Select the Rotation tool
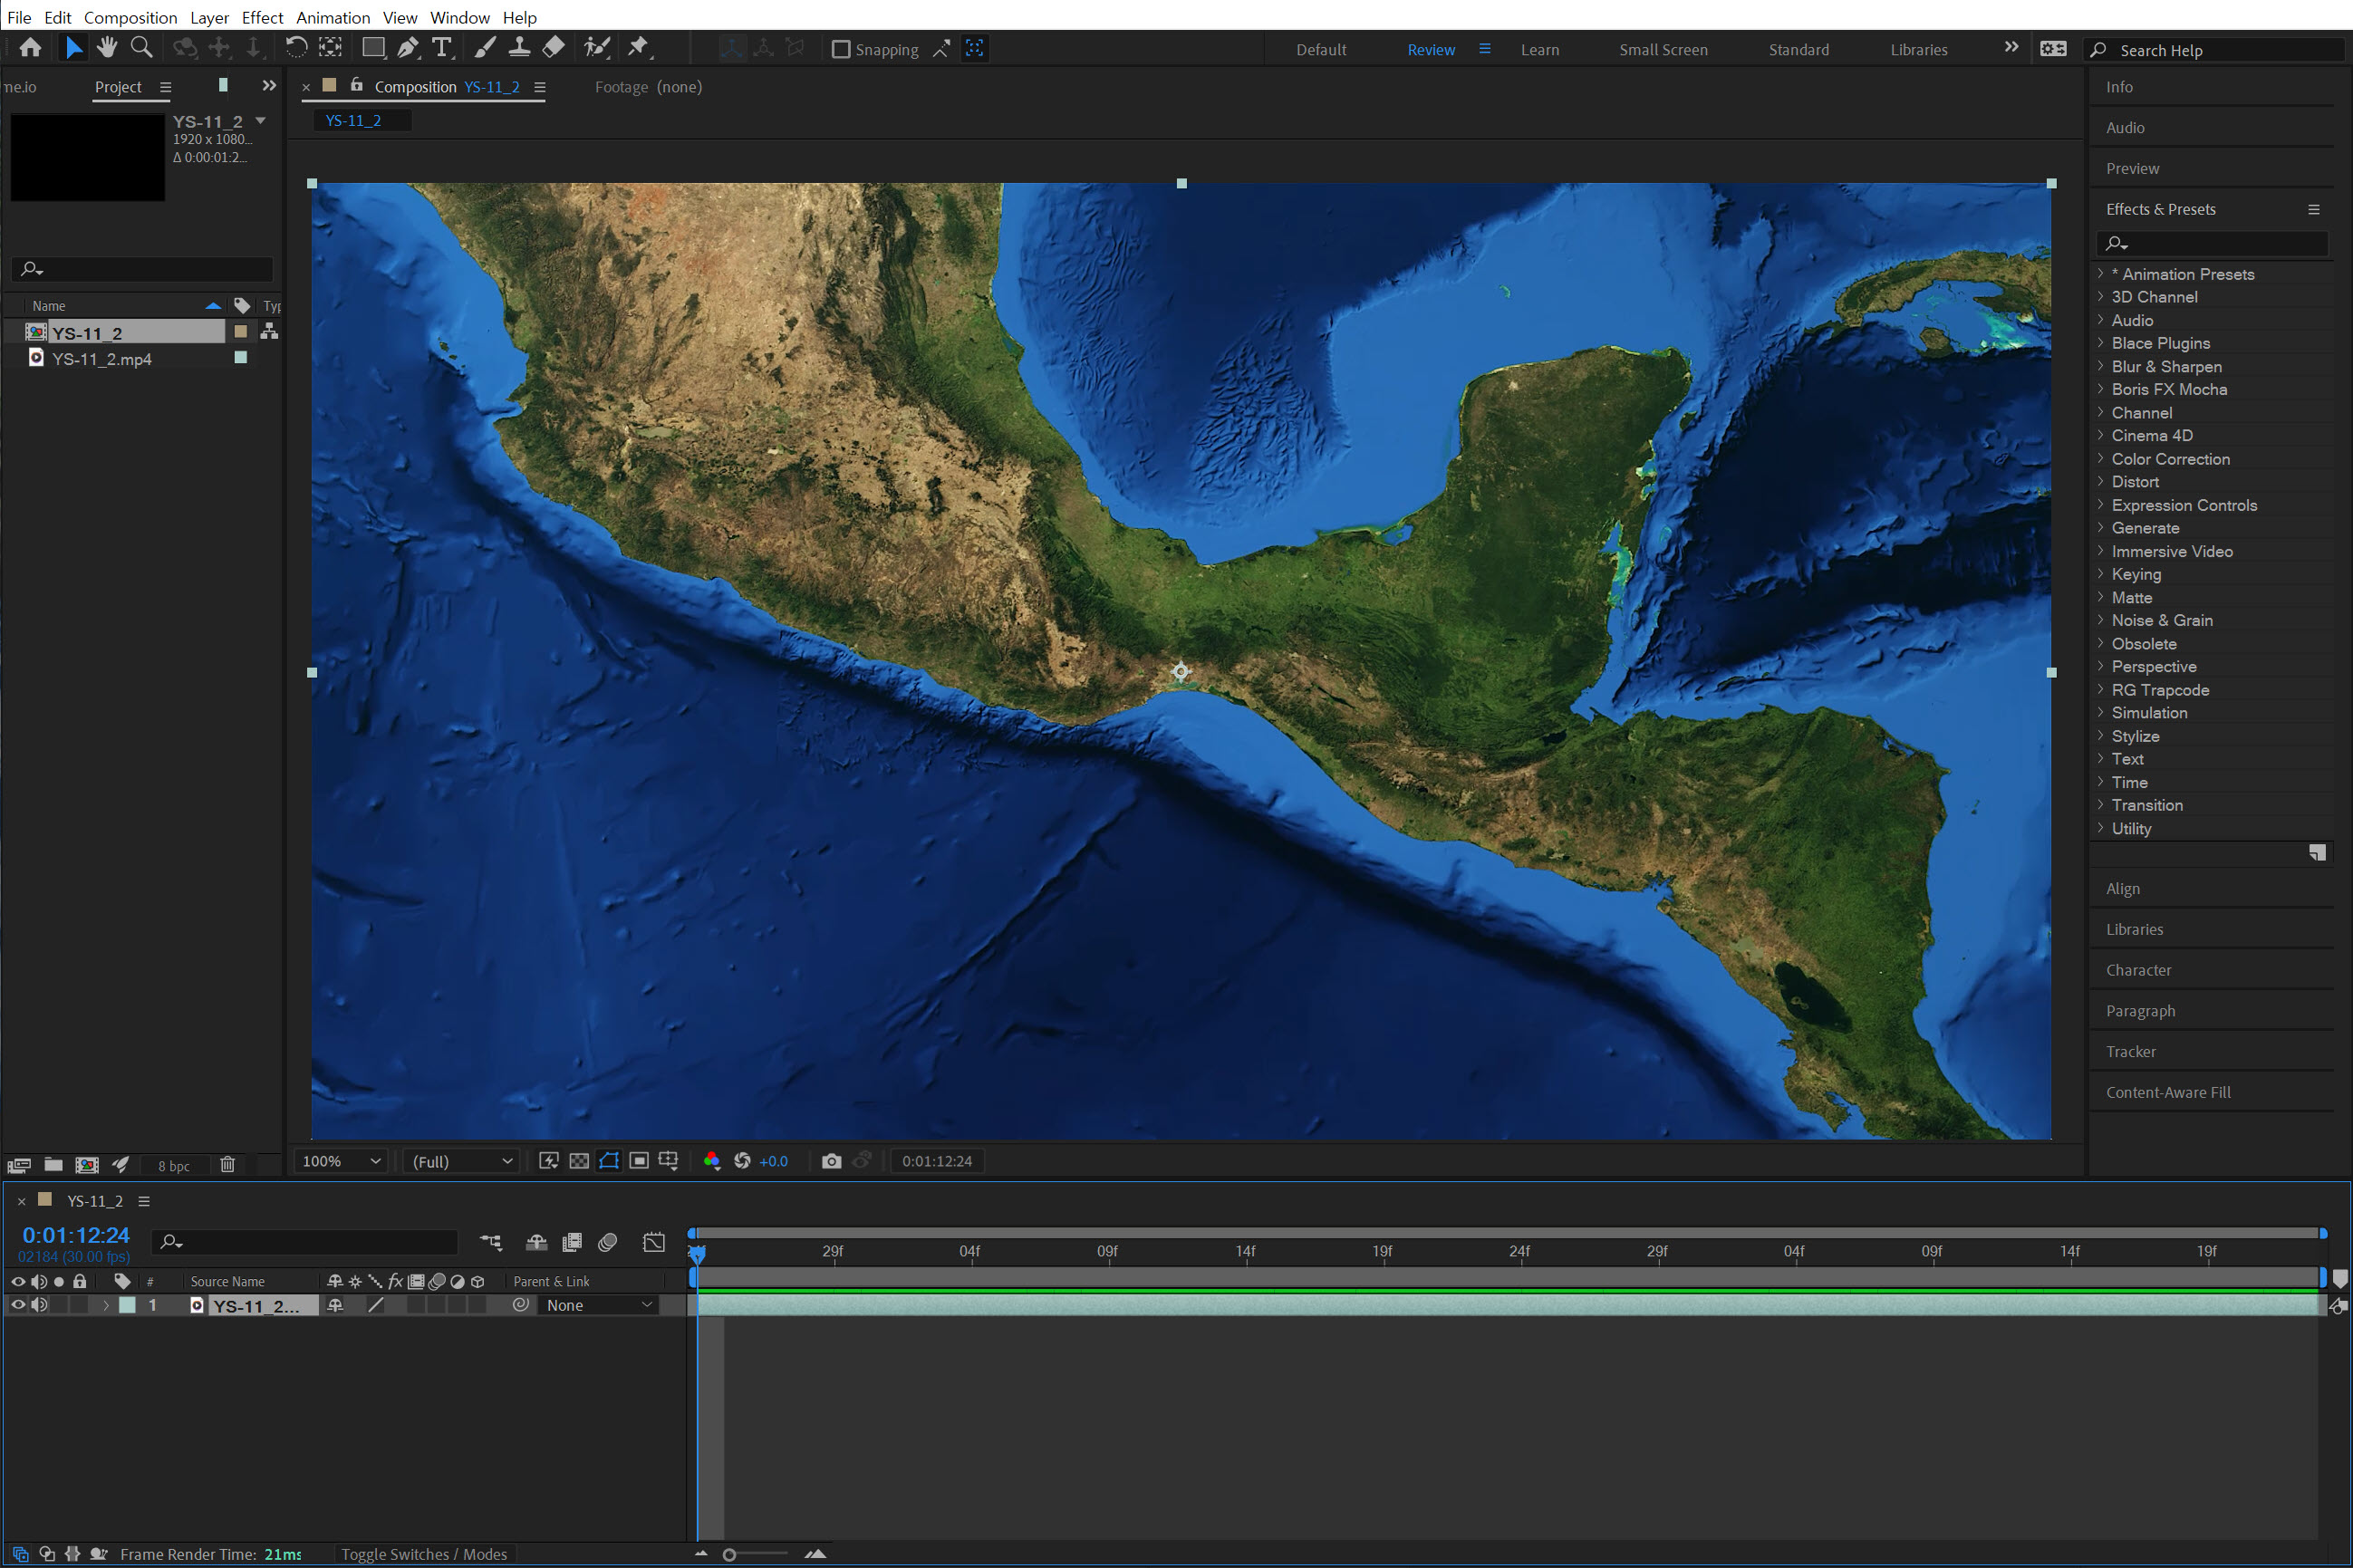The width and height of the screenshot is (2353, 1568). pos(296,47)
